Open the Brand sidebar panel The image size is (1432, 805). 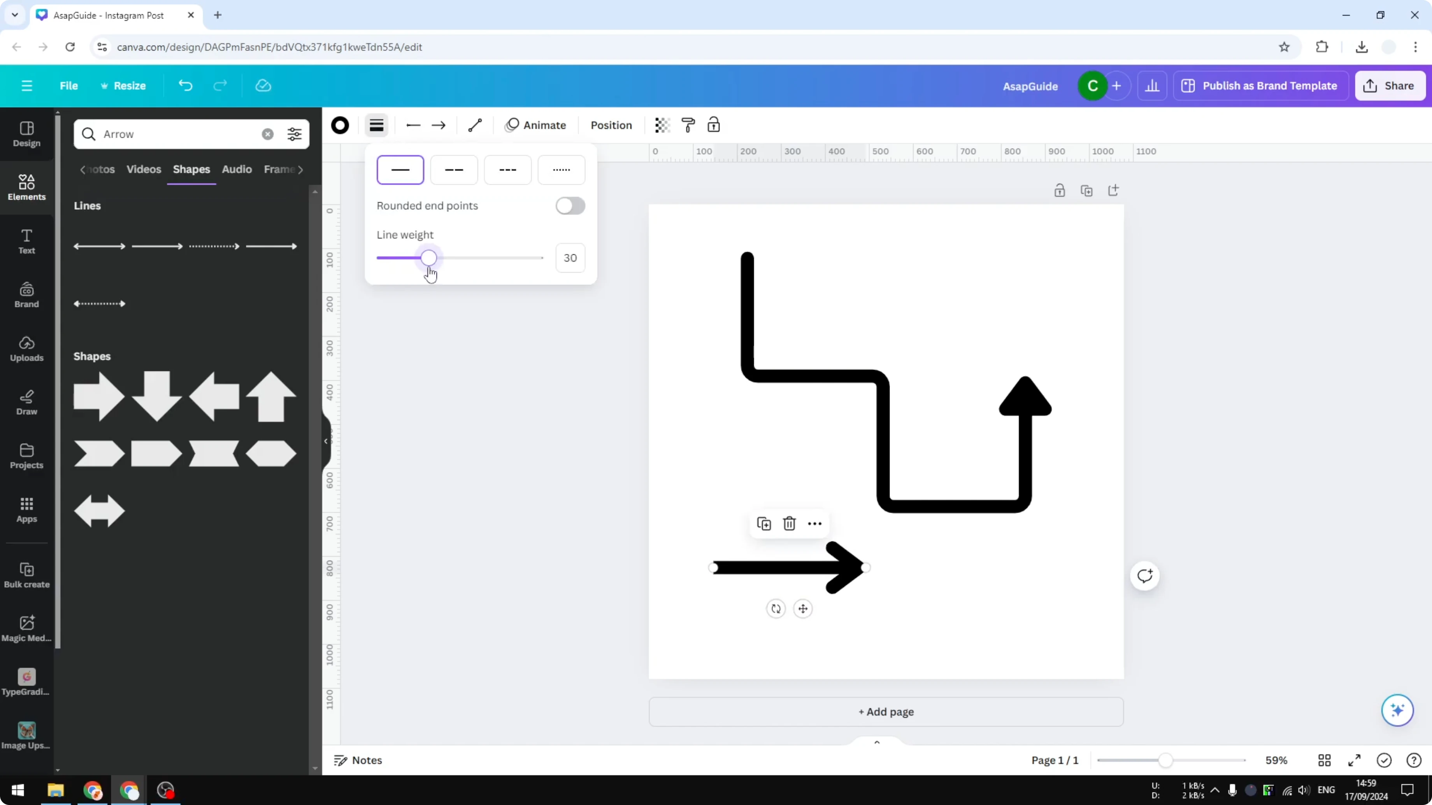(27, 295)
